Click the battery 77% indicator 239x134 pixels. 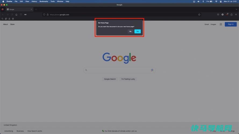tap(209, 1)
